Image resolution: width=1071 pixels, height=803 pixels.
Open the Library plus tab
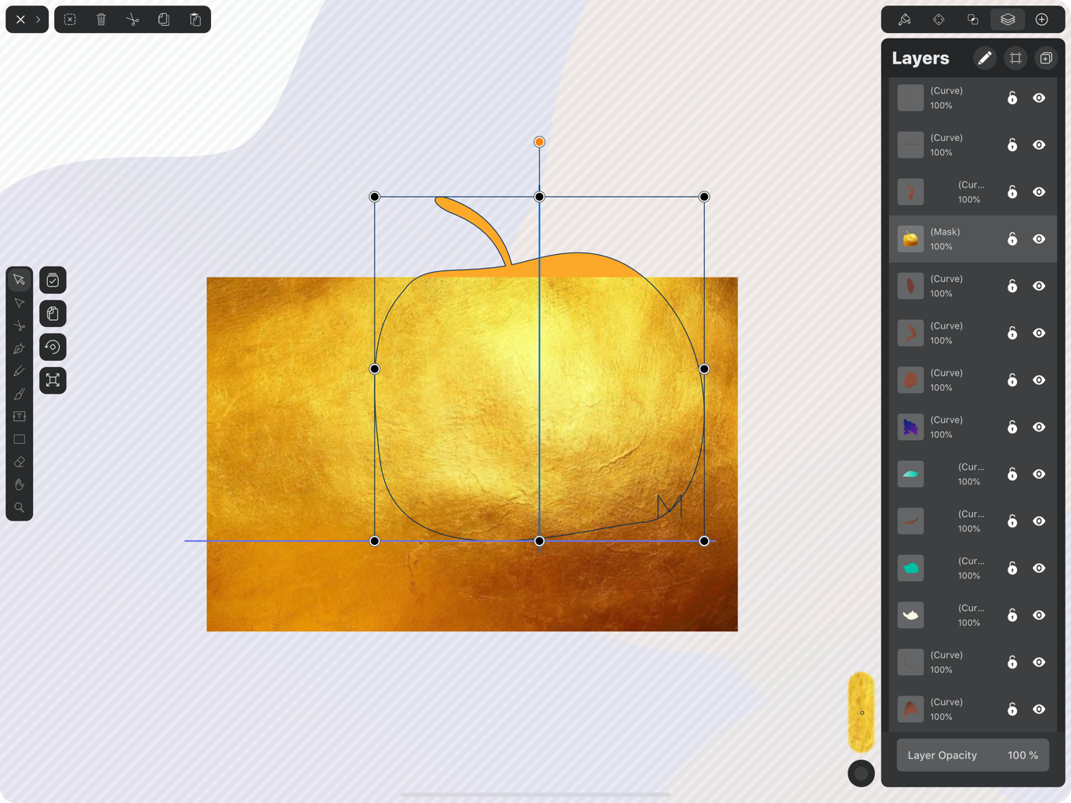pyautogui.click(x=1042, y=20)
